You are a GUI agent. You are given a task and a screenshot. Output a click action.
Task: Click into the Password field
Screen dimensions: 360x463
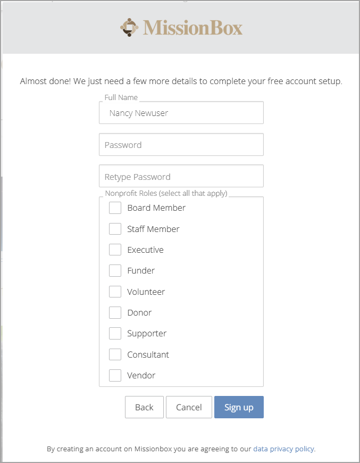point(181,145)
